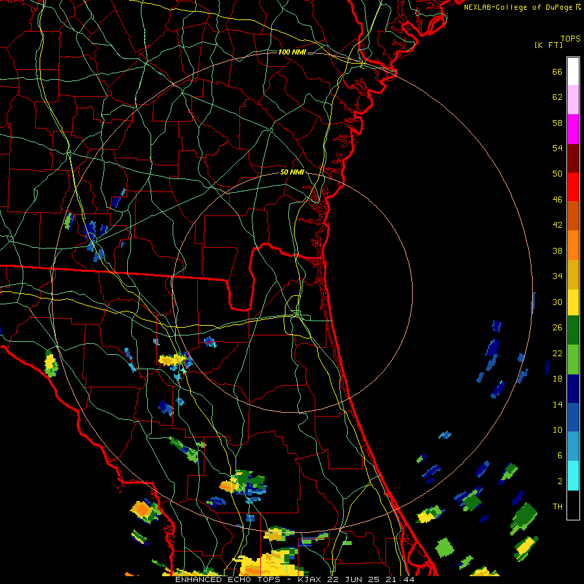Click the dark orange swatch near 42
584x584 pixels.
point(573,215)
